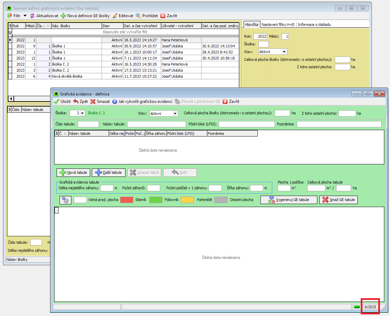Image resolution: width=390 pixels, height=316 pixels.
Task: Click the Prohlížet magnifier icon
Action: coord(138,16)
